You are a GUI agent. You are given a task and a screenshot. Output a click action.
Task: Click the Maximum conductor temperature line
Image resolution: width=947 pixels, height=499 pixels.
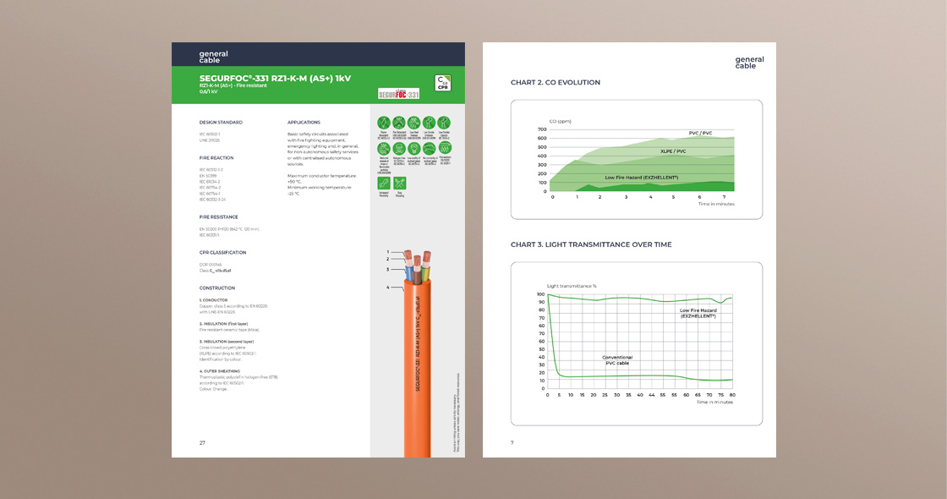click(x=322, y=176)
